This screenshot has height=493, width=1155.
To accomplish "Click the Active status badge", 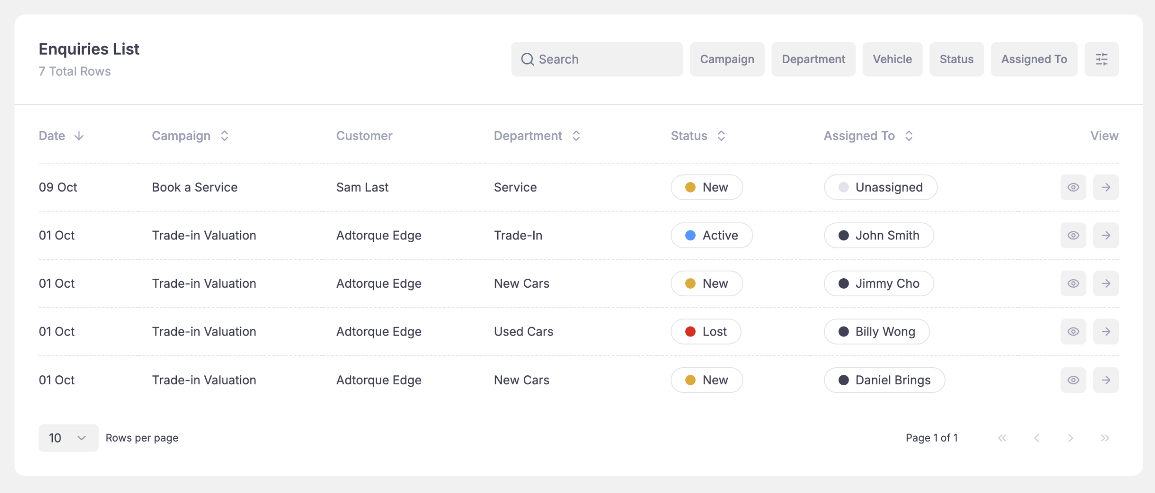I will click(x=711, y=235).
